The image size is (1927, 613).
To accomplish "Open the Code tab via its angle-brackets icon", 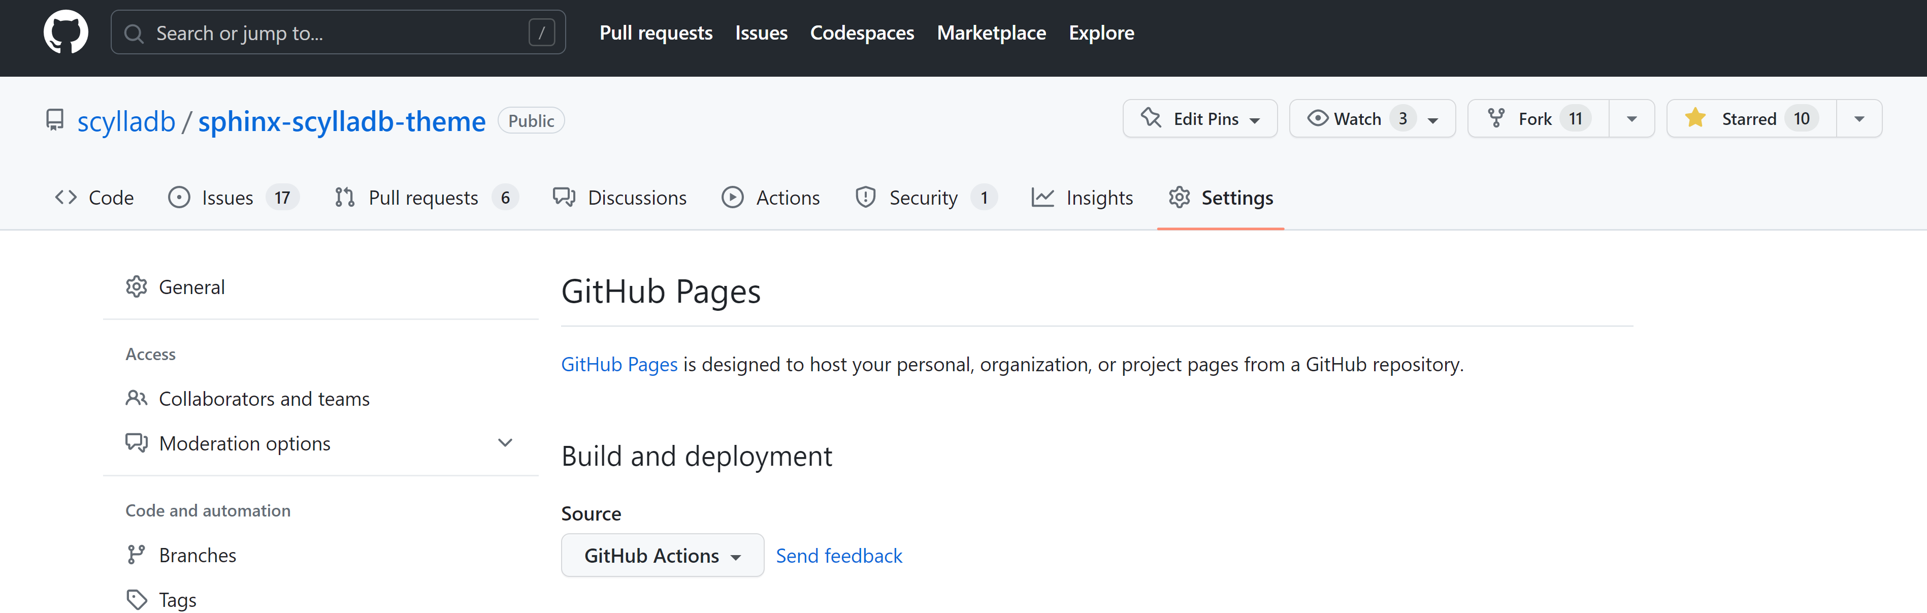I will tap(66, 197).
